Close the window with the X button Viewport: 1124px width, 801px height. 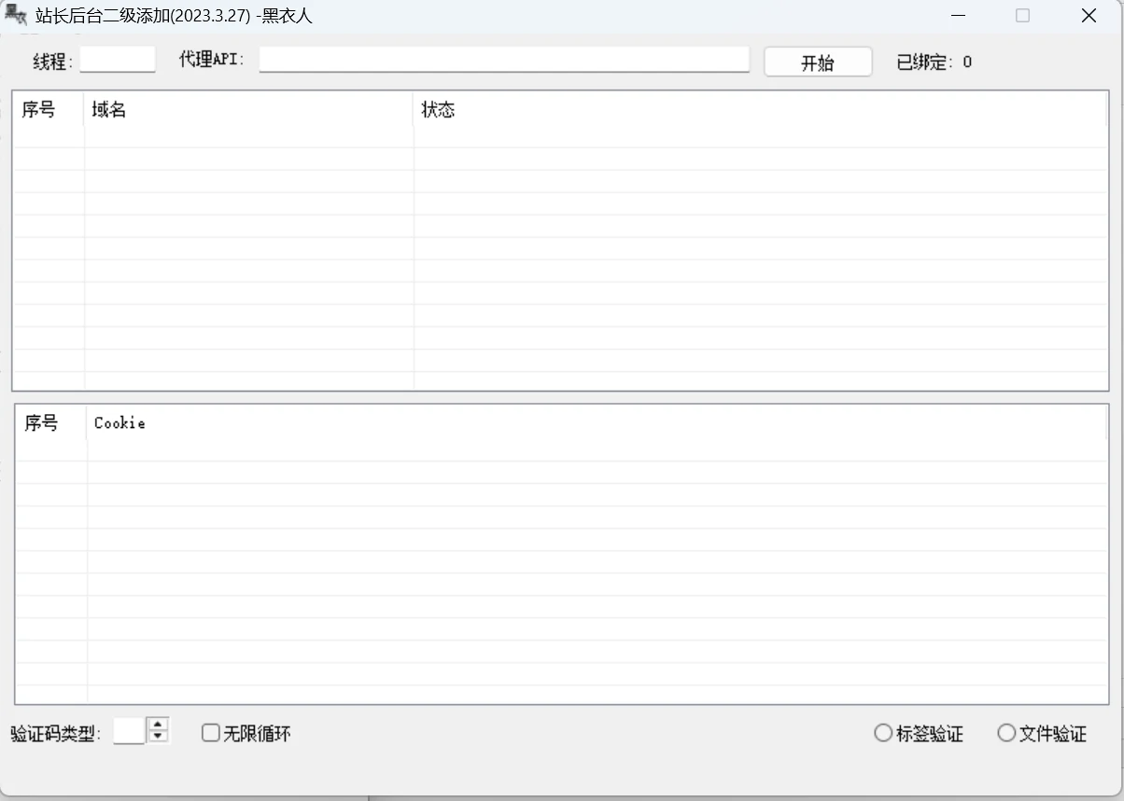pyautogui.click(x=1089, y=15)
